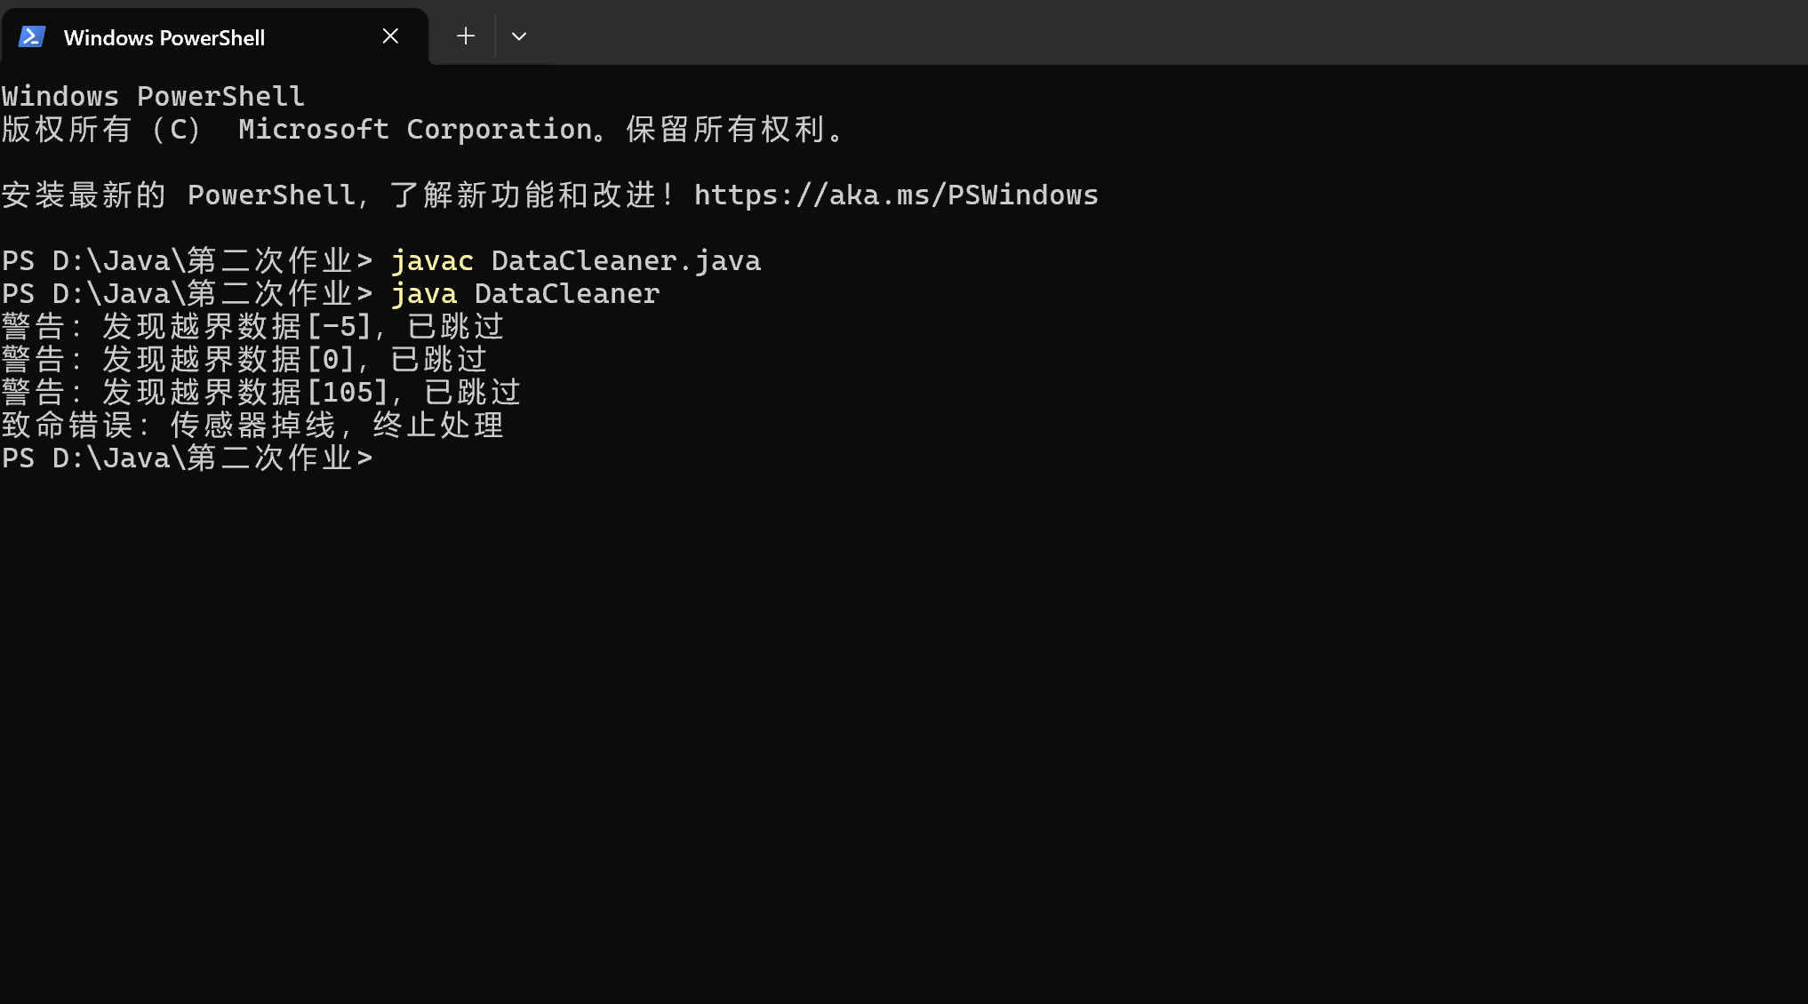This screenshot has width=1808, height=1004.
Task: Click the DataCleaner.java filename text
Action: [x=626, y=261]
